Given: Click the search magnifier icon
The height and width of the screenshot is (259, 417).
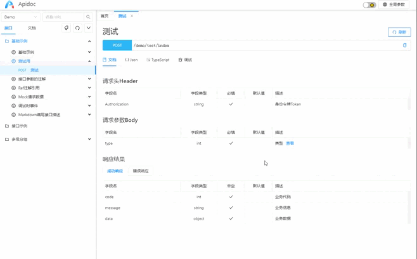Looking at the screenshot, I should (x=88, y=17).
